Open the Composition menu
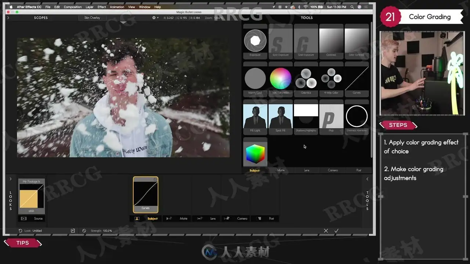Screen dimensions: 470x264 click(73, 7)
